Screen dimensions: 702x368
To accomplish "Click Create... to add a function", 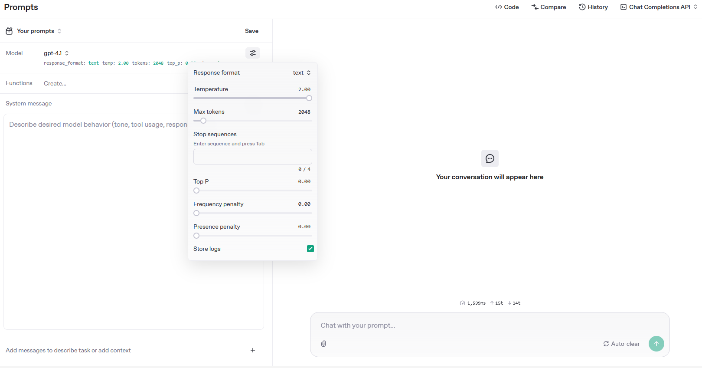I will click(x=55, y=83).
